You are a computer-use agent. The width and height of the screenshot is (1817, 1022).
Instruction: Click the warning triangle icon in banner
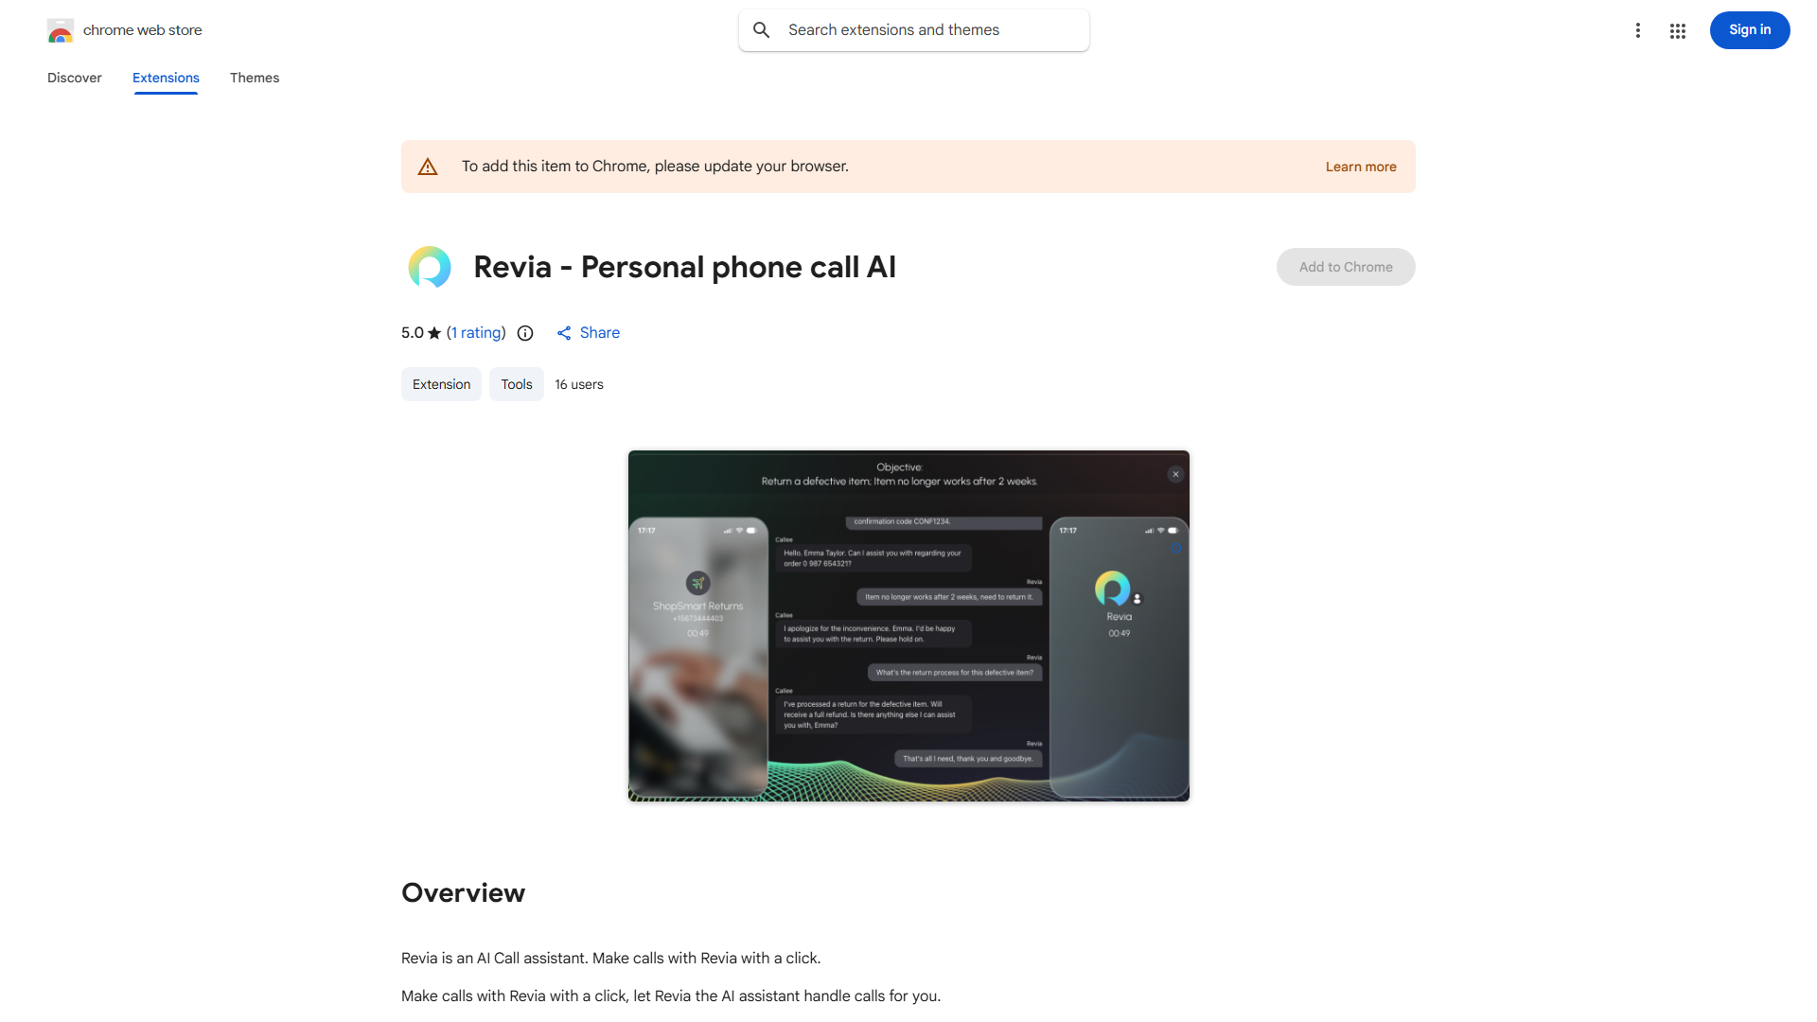click(x=428, y=167)
